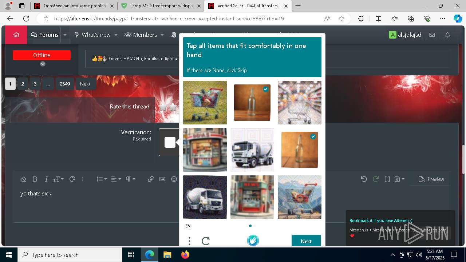
Task: Open the Edge Copilot icon
Action: [458, 19]
